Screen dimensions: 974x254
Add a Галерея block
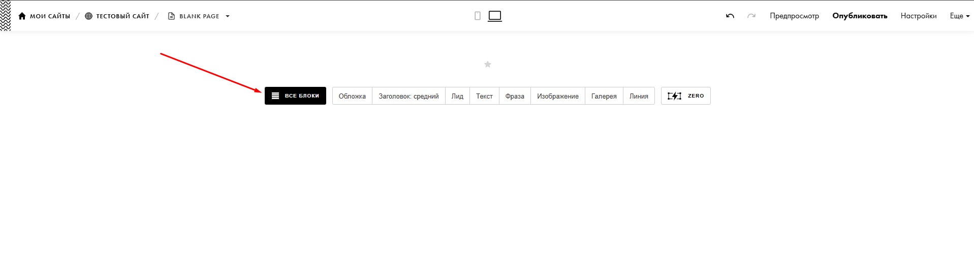(604, 96)
